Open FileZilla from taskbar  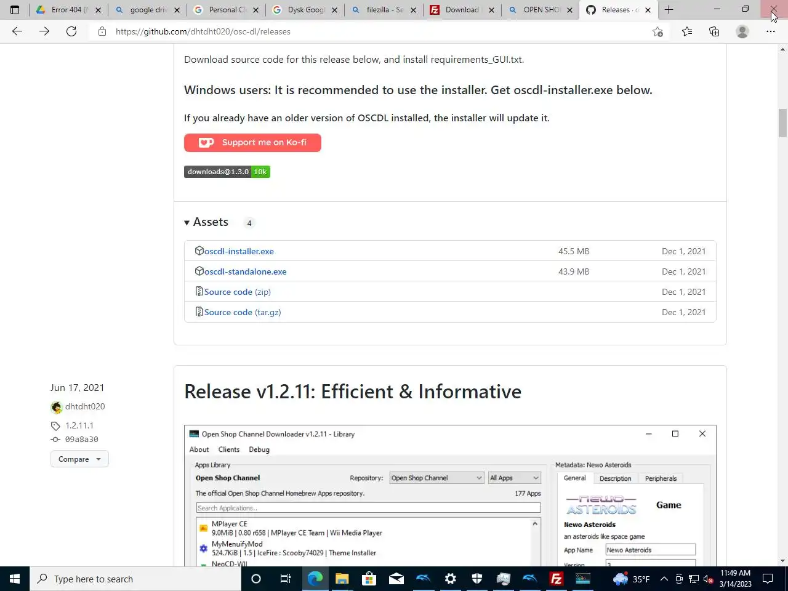click(x=557, y=579)
